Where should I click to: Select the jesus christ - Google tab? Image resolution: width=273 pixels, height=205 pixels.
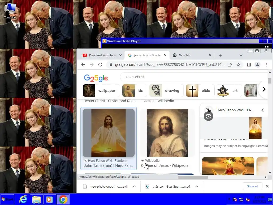pos(147,55)
